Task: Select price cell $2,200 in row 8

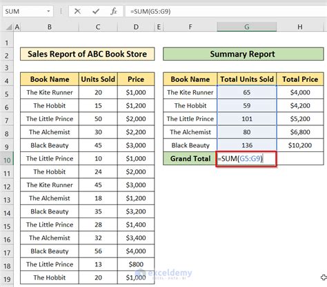Action: [x=136, y=132]
